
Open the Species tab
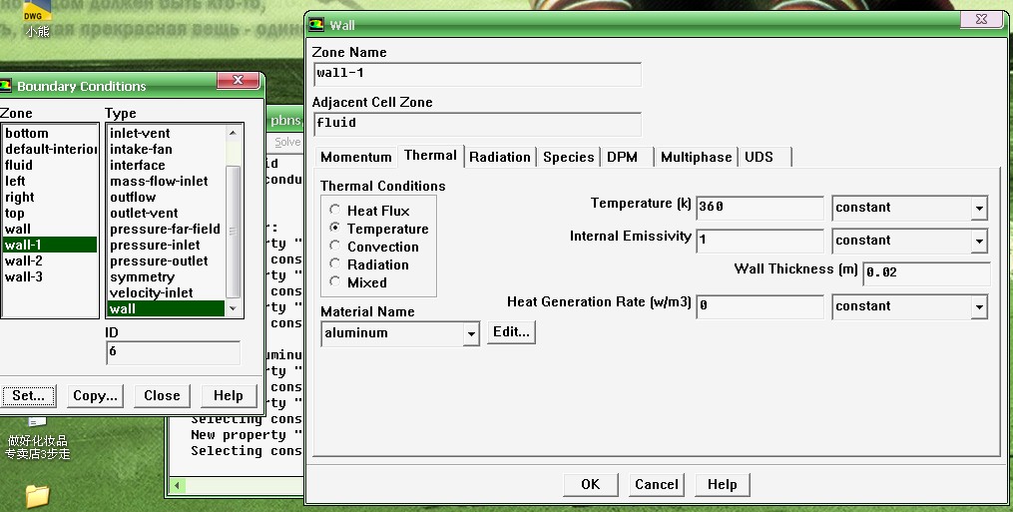coord(568,157)
